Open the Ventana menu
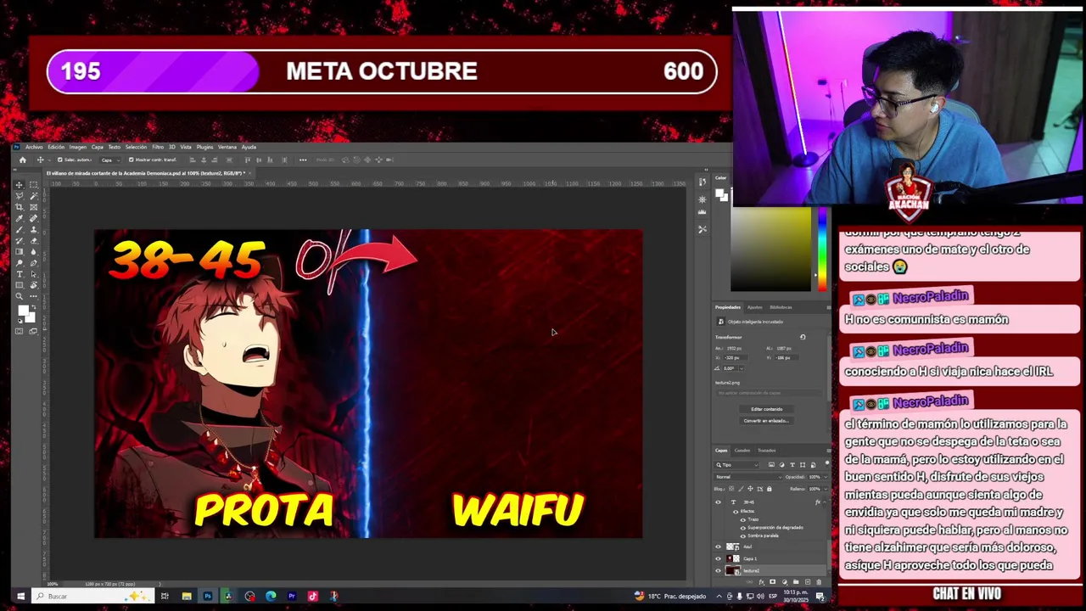 tap(227, 147)
